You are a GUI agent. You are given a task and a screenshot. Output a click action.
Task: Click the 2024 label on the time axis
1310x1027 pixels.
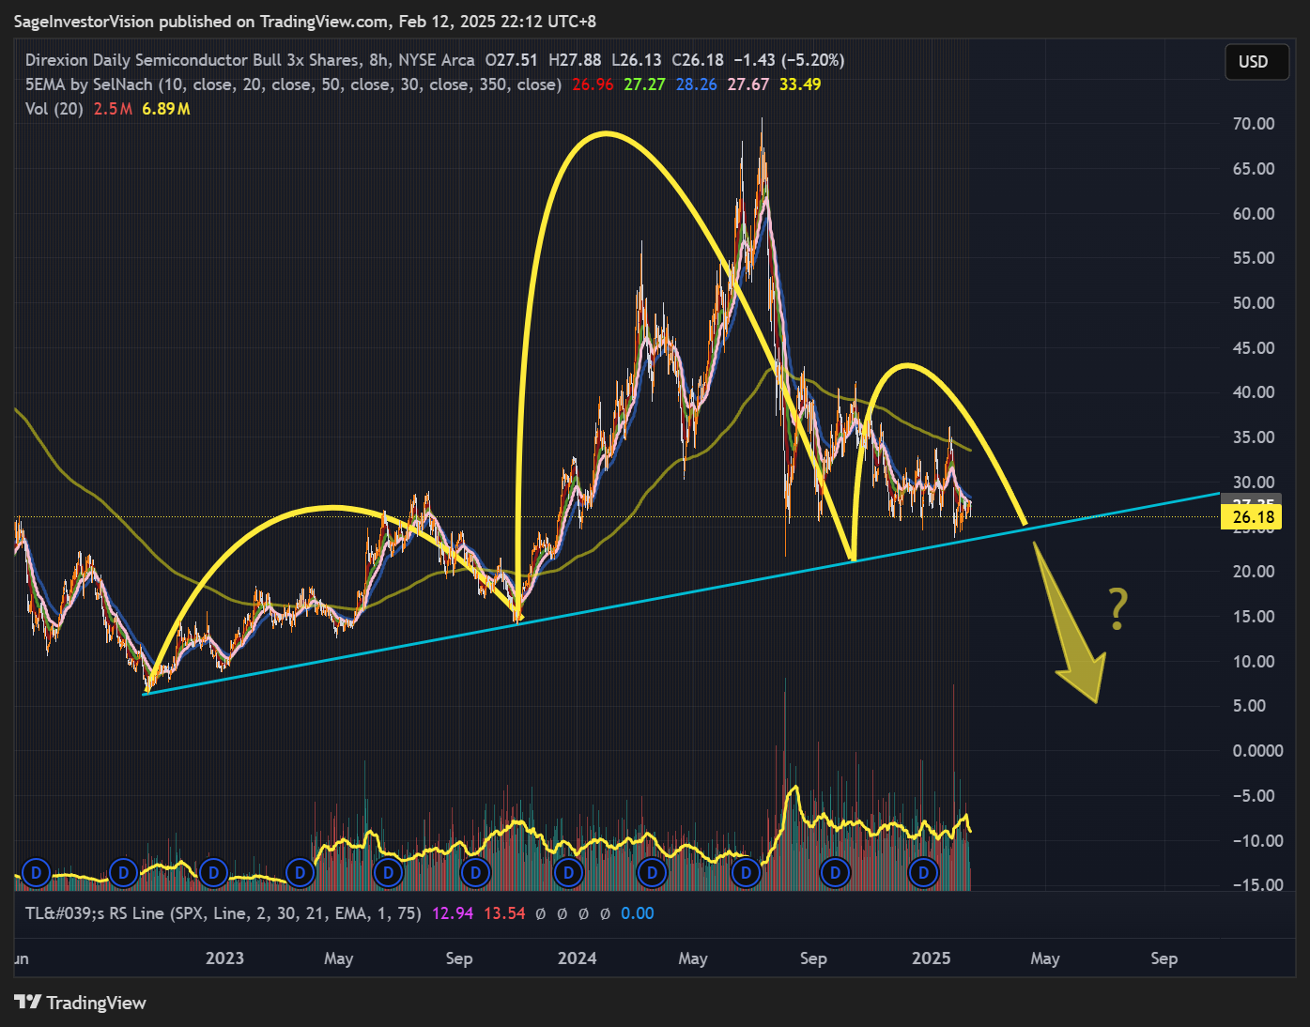pos(577,958)
